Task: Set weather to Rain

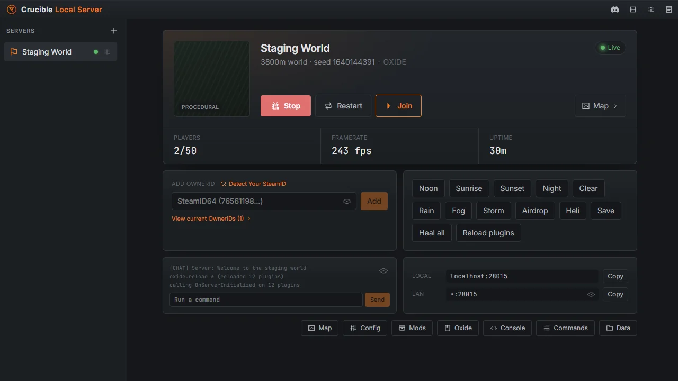Action: 426,211
